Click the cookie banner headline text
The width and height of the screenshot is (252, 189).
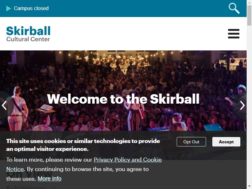pos(83,145)
